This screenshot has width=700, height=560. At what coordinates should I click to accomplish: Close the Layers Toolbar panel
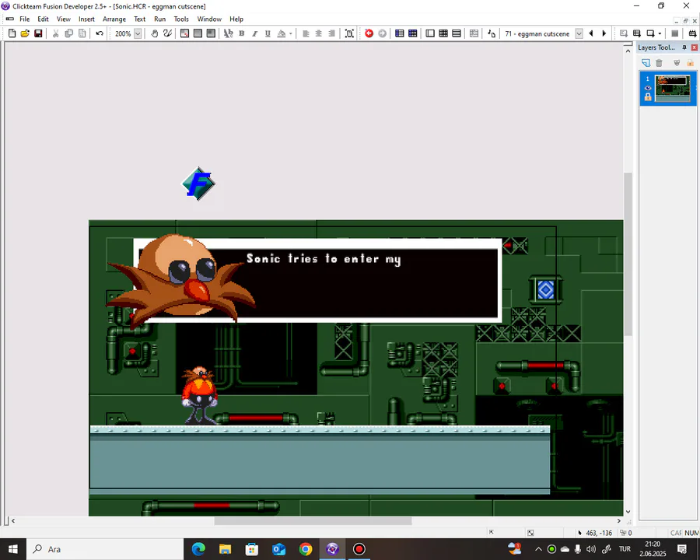point(695,47)
